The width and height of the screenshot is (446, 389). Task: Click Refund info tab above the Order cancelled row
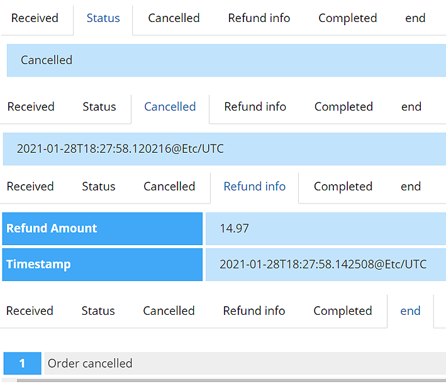pos(254,311)
